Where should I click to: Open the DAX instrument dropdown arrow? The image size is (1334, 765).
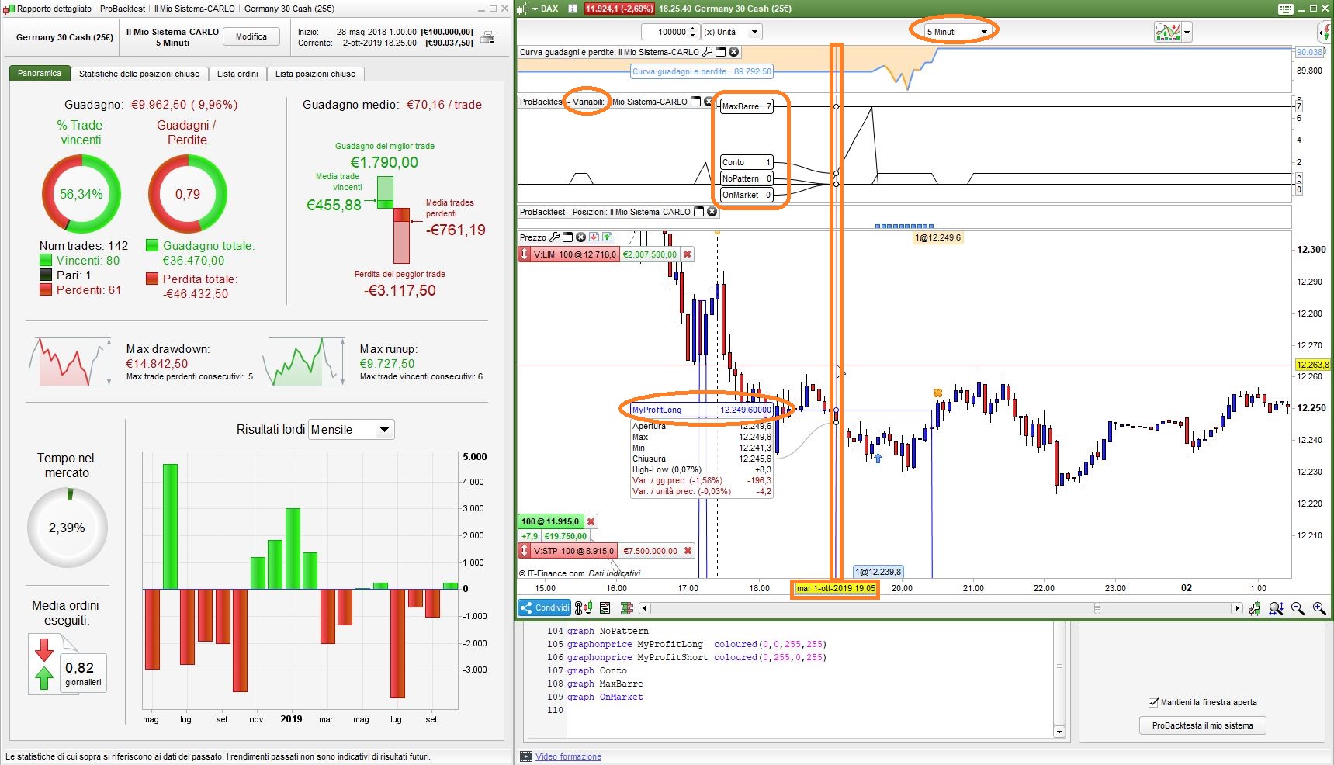click(x=535, y=9)
